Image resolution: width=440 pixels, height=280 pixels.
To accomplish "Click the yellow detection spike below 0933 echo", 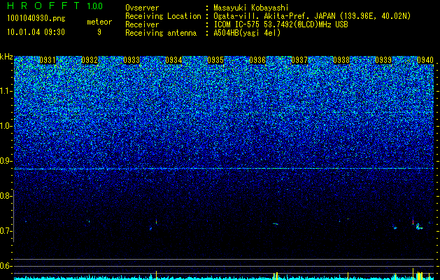I will (156, 274).
